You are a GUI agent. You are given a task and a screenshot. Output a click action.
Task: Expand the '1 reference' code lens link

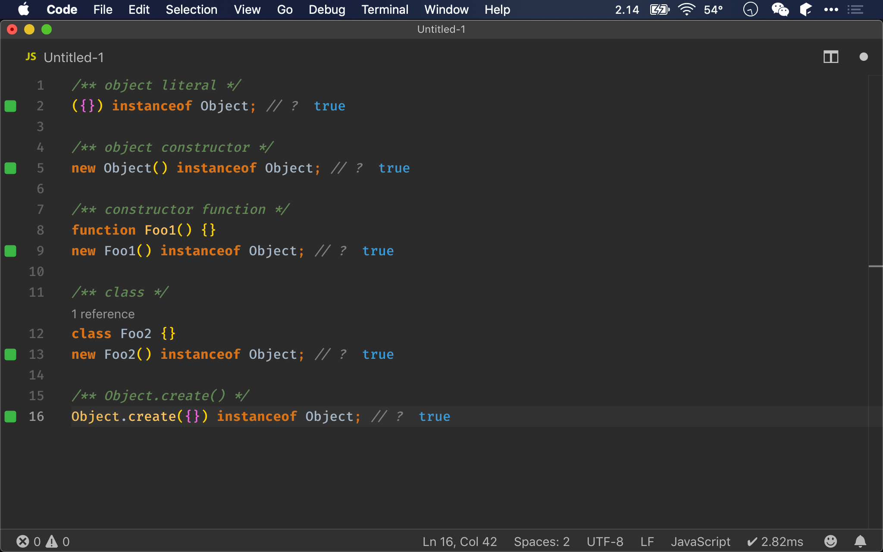(x=103, y=314)
